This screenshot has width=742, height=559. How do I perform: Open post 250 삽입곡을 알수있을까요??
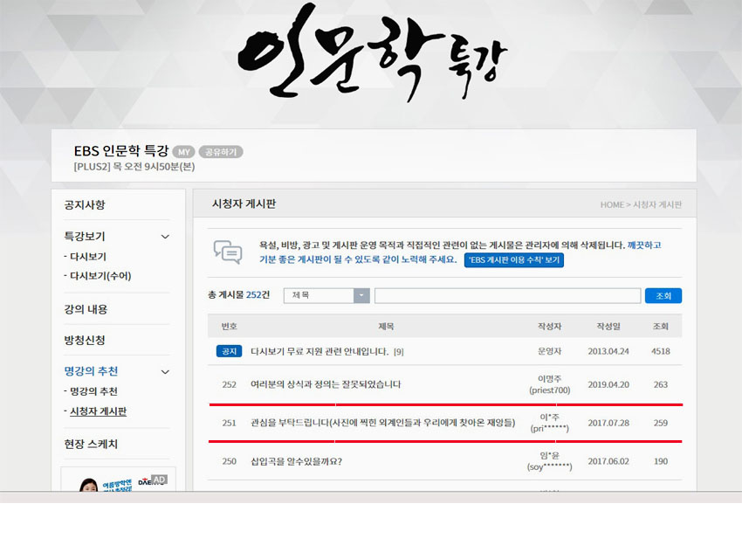(296, 461)
